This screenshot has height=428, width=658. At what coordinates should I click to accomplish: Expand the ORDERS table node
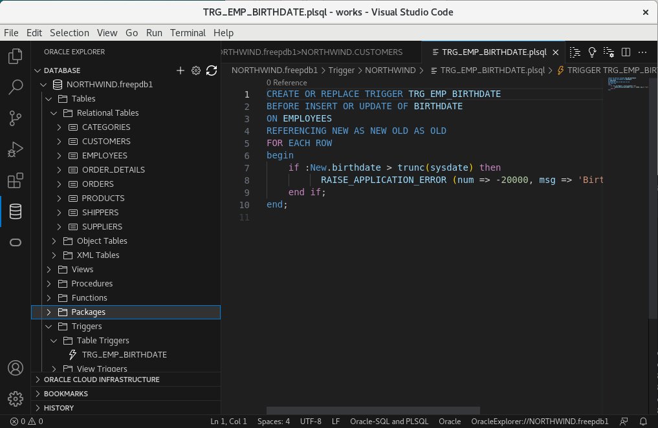[59, 184]
